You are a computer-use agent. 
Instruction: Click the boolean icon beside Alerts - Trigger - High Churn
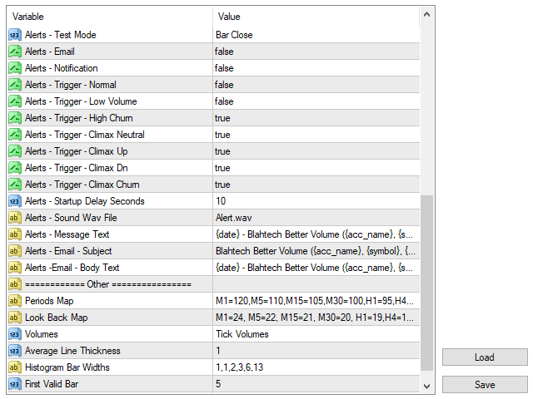pyautogui.click(x=14, y=118)
